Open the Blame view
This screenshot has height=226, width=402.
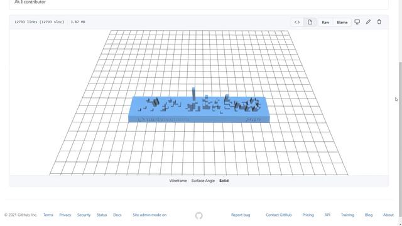click(342, 23)
